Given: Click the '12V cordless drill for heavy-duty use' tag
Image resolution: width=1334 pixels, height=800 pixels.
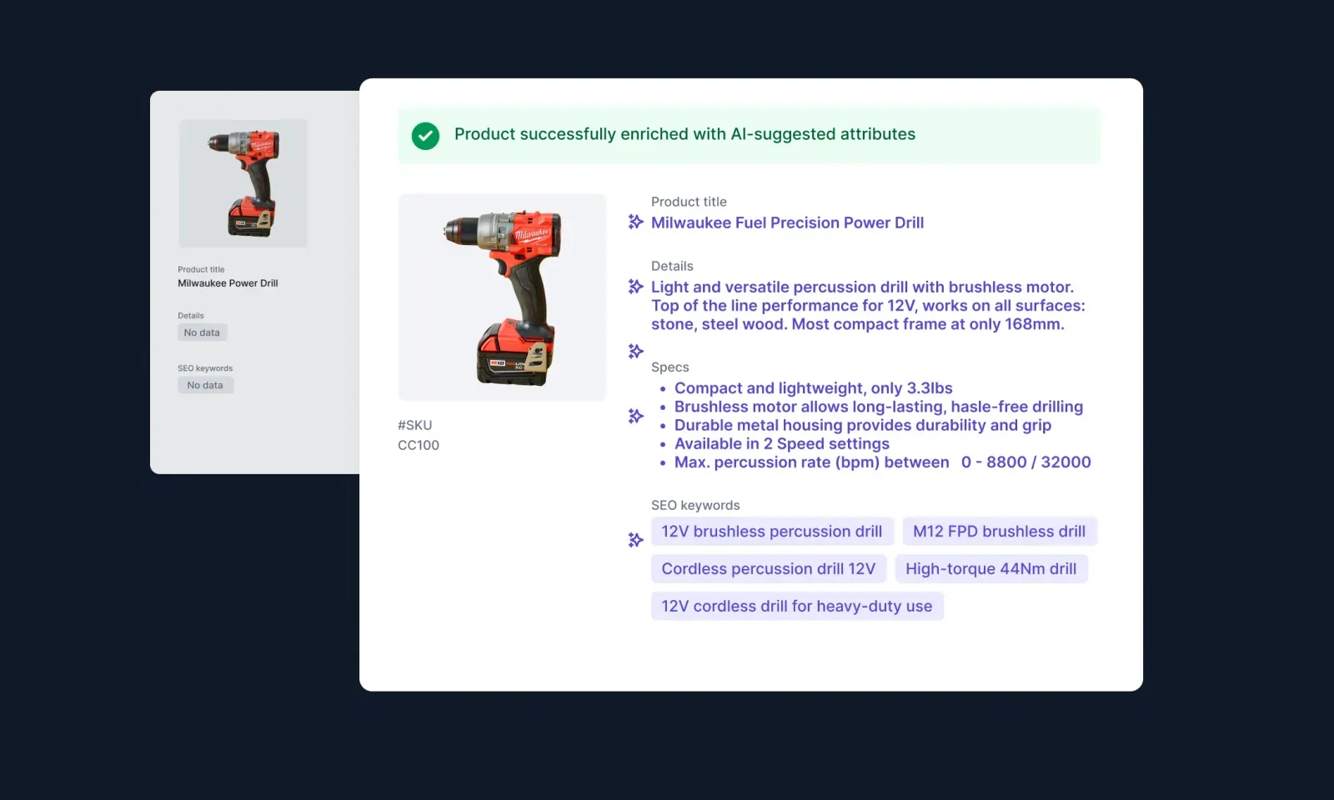Looking at the screenshot, I should (x=797, y=607).
